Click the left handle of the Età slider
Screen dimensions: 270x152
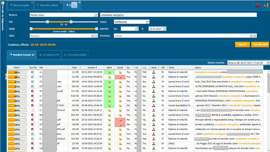pyautogui.click(x=48, y=22)
